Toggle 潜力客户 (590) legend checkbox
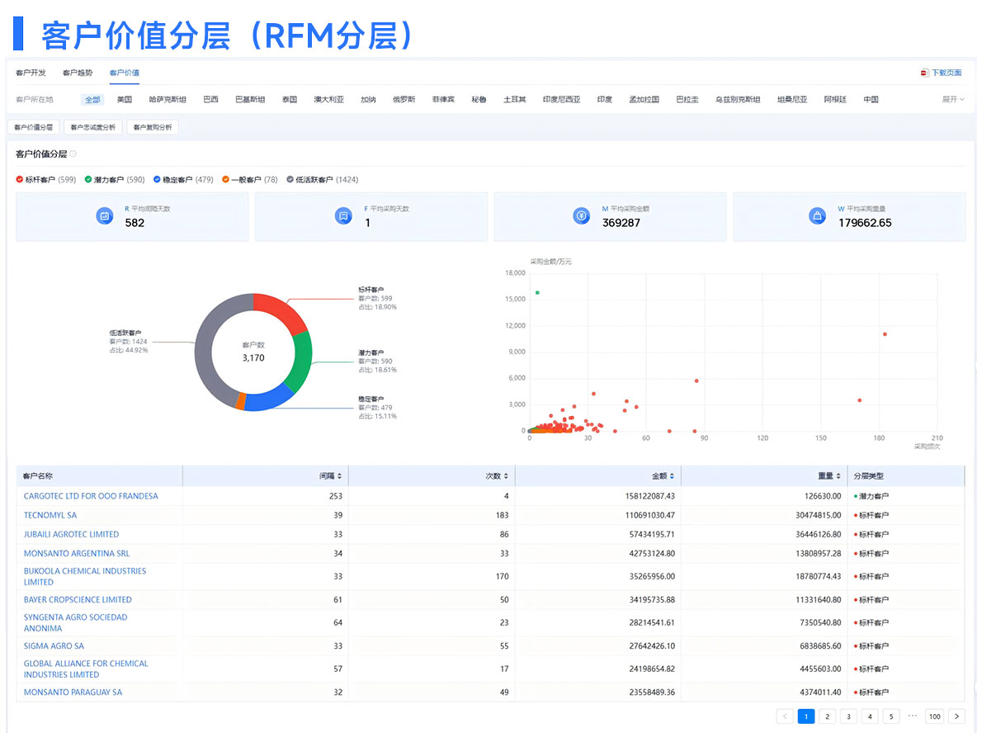This screenshot has height=733, width=982. pos(88,180)
